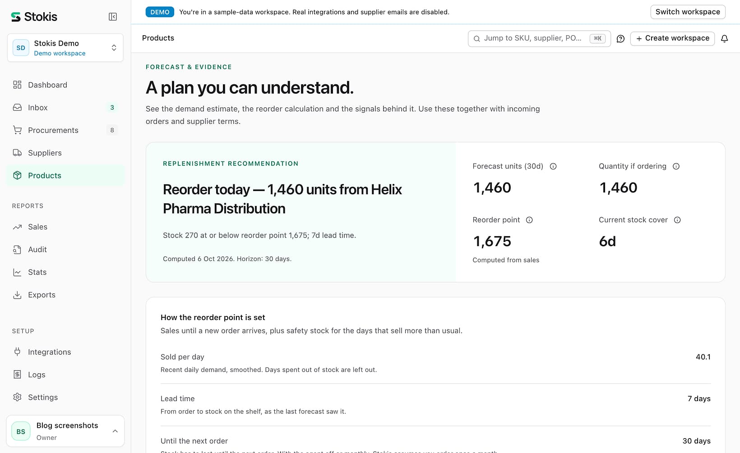Show info for Quantity if ordering

pos(676,166)
